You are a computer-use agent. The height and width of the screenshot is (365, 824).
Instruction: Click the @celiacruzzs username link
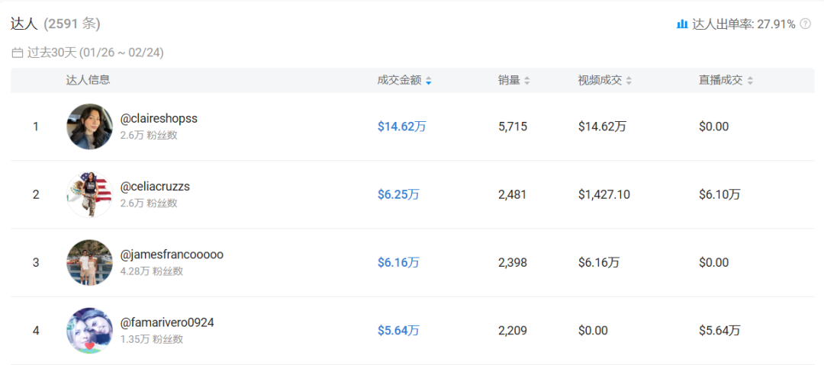click(155, 187)
